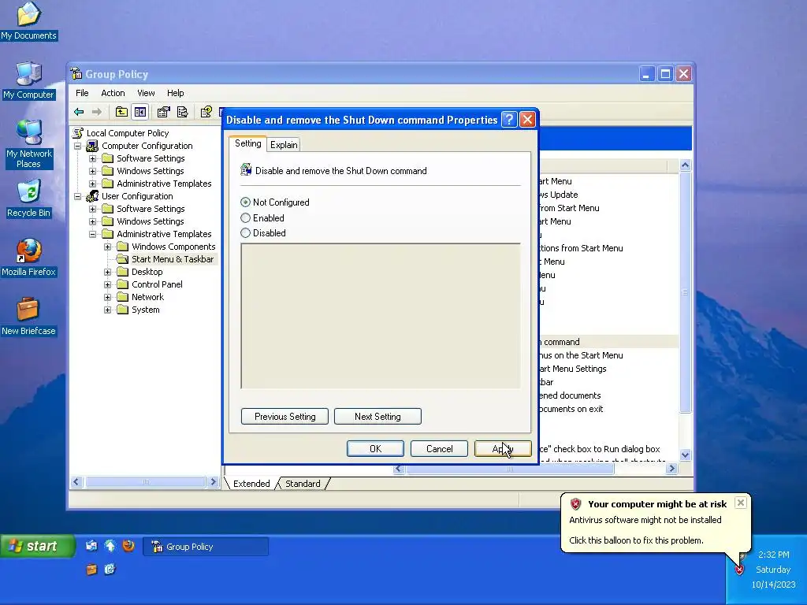Select the Disabled radio button
The image size is (807, 605).
[246, 233]
